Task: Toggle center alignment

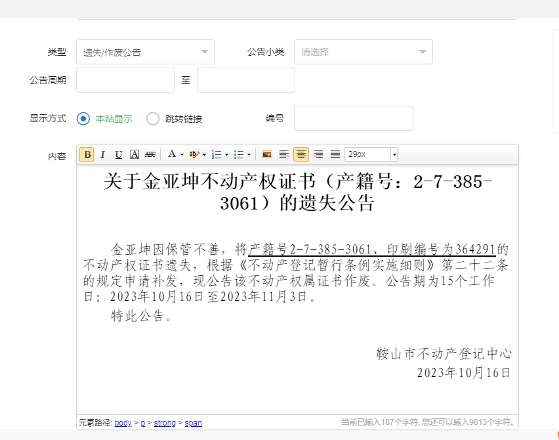Action: [301, 154]
